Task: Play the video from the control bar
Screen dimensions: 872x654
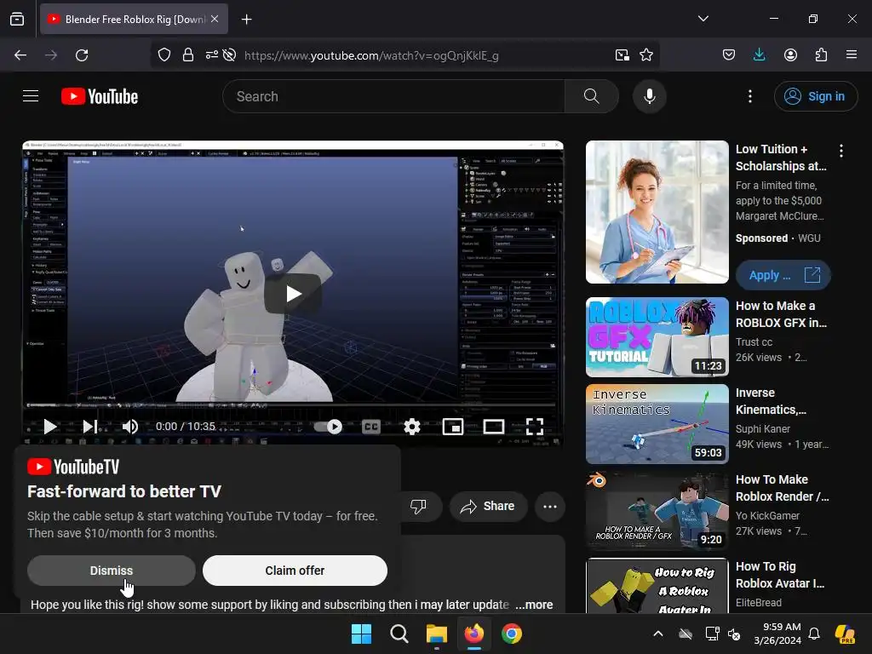Action: tap(50, 427)
